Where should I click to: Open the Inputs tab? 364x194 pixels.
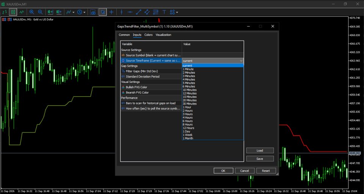click(x=137, y=35)
